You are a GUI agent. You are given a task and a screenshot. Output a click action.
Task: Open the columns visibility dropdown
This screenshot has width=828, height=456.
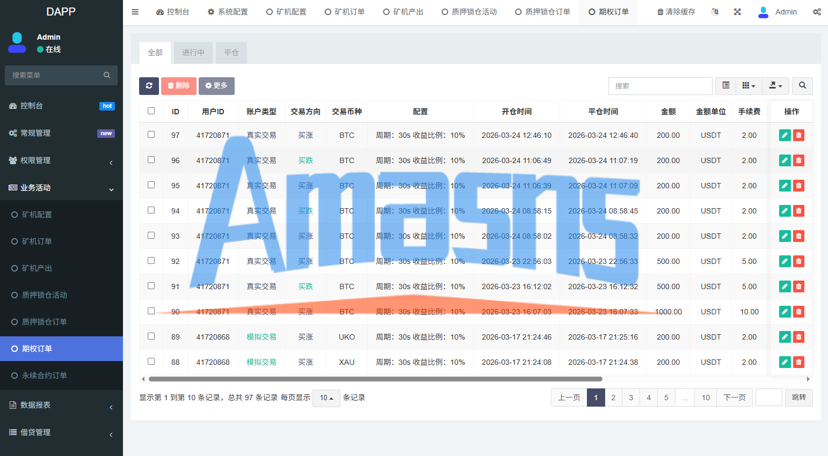coord(749,86)
